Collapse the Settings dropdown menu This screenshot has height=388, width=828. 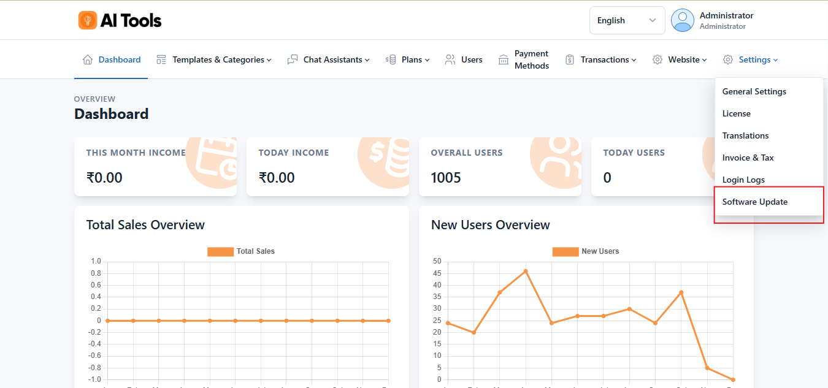point(757,59)
